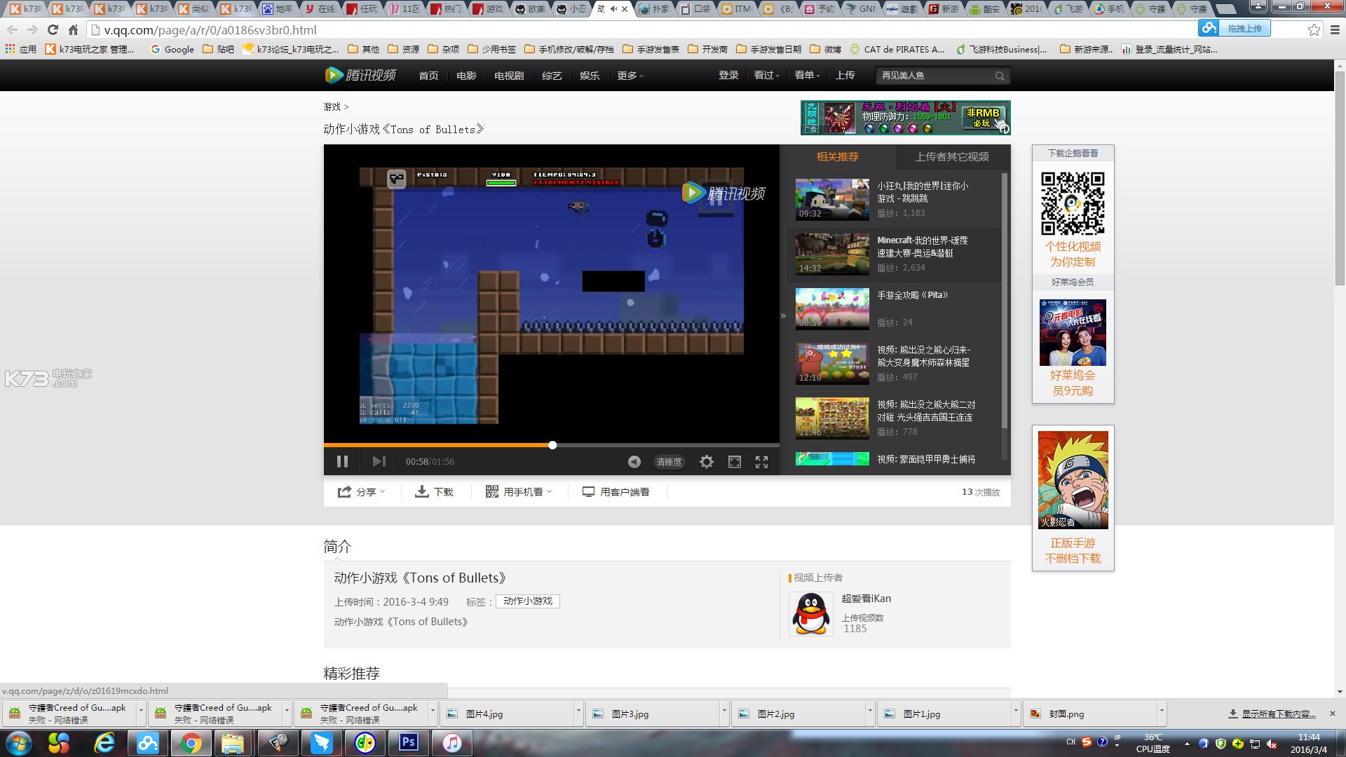Screen dimensions: 1346x757
Task: Click the 腾讯视频 logo
Action: pos(360,75)
